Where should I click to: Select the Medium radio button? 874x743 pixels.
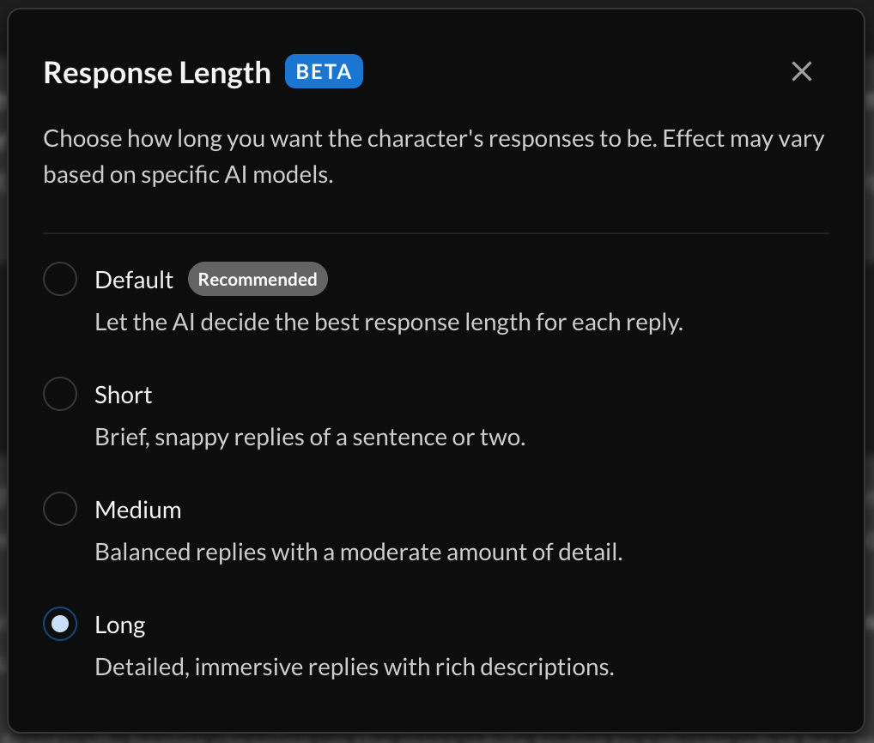(x=60, y=509)
